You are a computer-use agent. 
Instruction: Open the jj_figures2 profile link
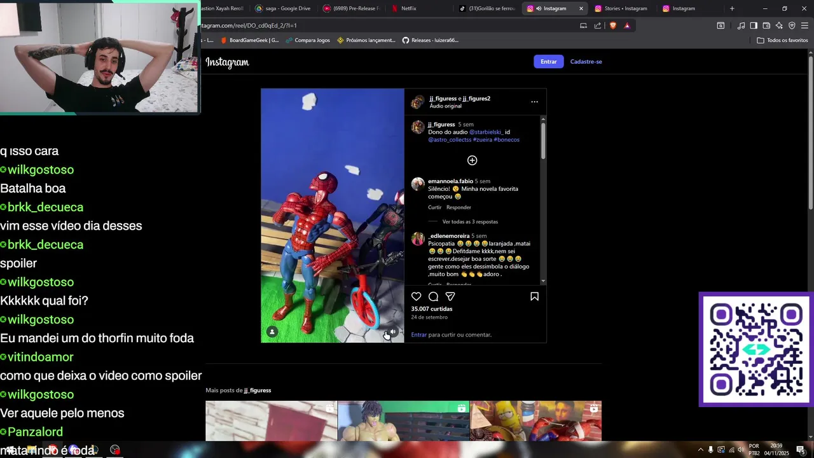(x=476, y=99)
